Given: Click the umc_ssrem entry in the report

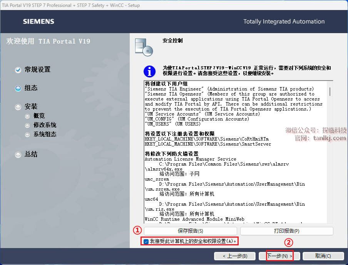Looking at the screenshot, I should (x=157, y=179).
